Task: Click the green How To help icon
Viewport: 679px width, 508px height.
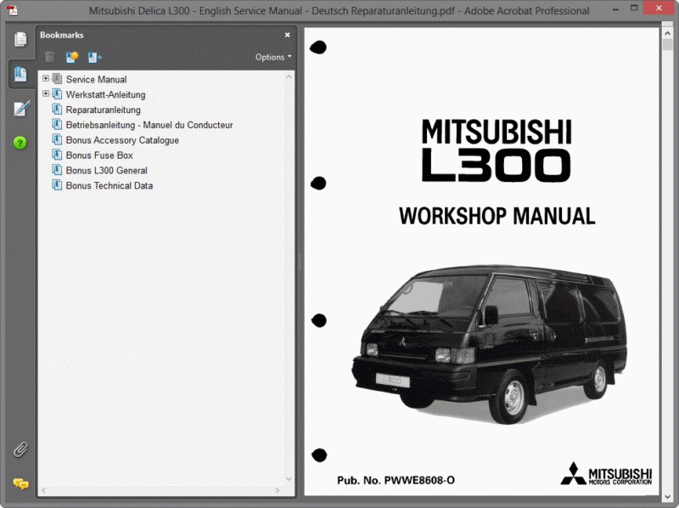Action: point(20,143)
